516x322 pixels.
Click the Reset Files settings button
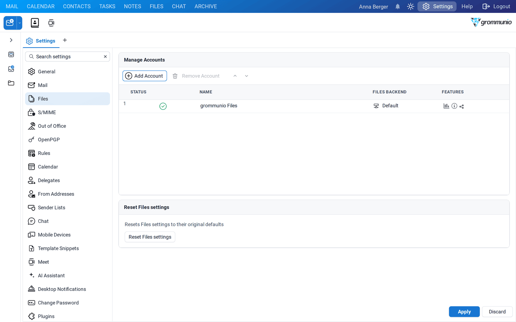(x=150, y=237)
